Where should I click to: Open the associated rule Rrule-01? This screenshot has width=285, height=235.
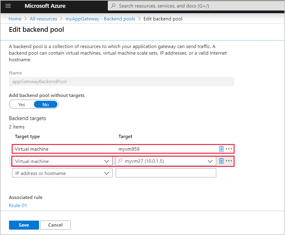18,205
